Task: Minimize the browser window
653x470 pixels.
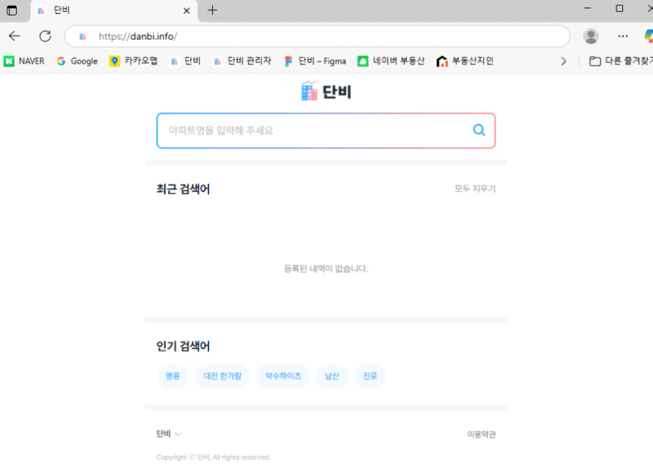Action: pos(588,8)
